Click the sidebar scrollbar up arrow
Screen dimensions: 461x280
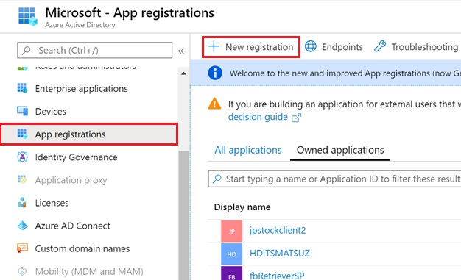(184, 73)
